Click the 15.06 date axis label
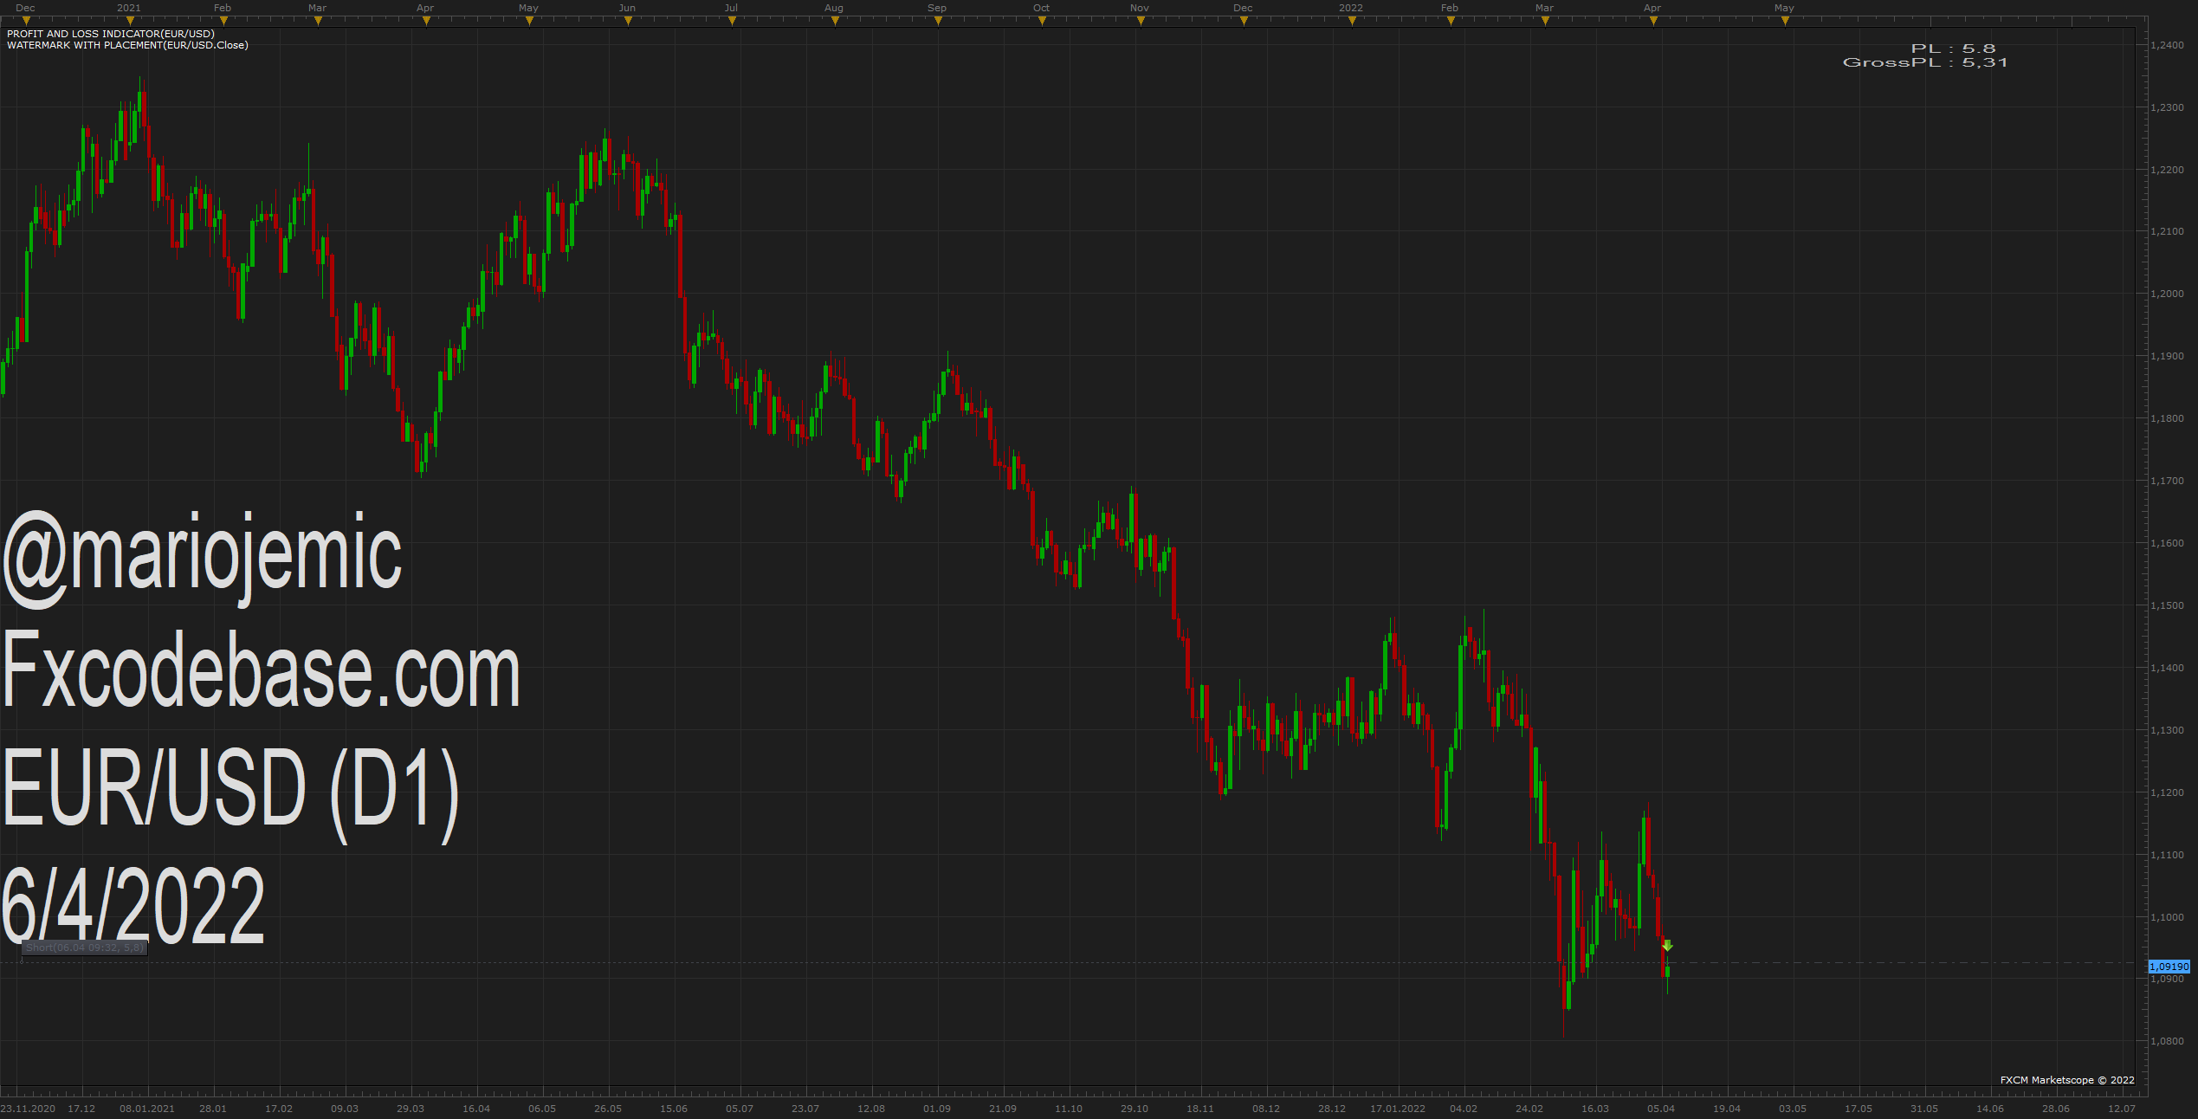This screenshot has height=1119, width=2198. tap(674, 1109)
